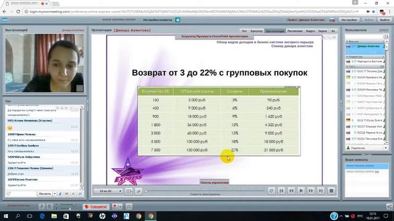Viewport: 394px width, 221px height.
Task: Click the Russian flag language icon
Action: click(332, 20)
